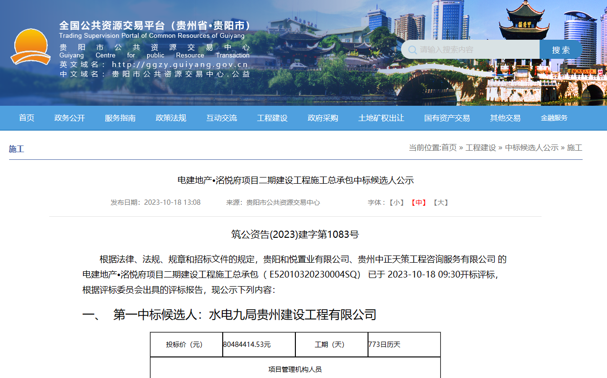Click 中标候选人公示 breadcrumb link
607x378 pixels.
point(531,148)
